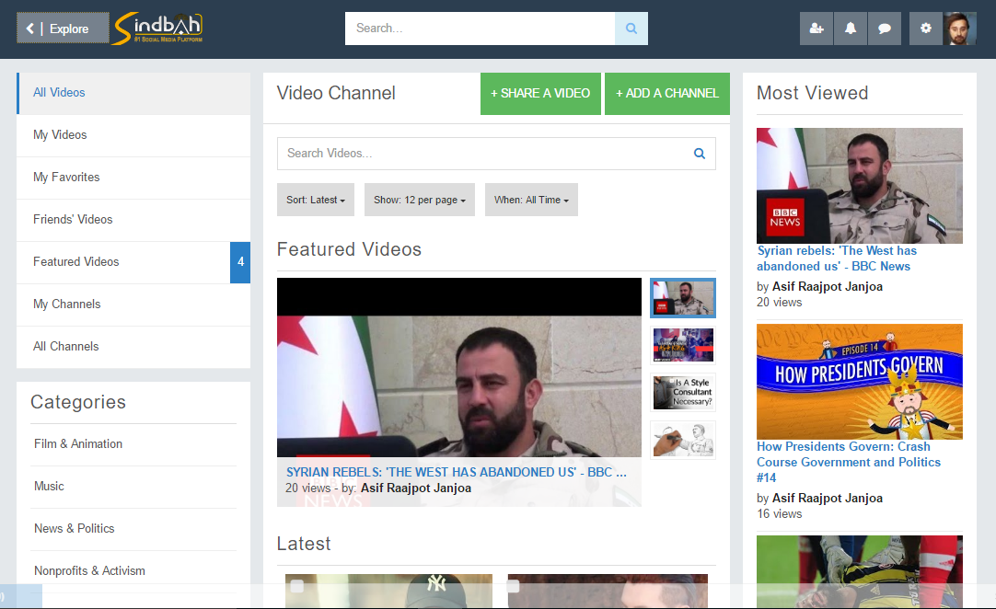This screenshot has height=609, width=996.
Task: Open Most Viewed Syrian rebels thumbnail
Action: (x=860, y=186)
